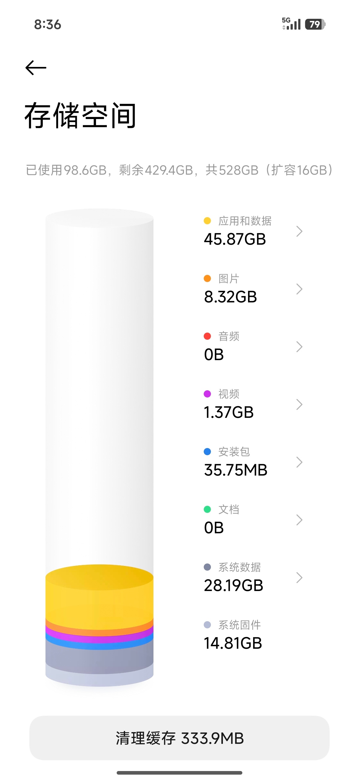Tap the yellow dot beside 应用和数据
Viewport: 359px width, 780px height.
[207, 221]
